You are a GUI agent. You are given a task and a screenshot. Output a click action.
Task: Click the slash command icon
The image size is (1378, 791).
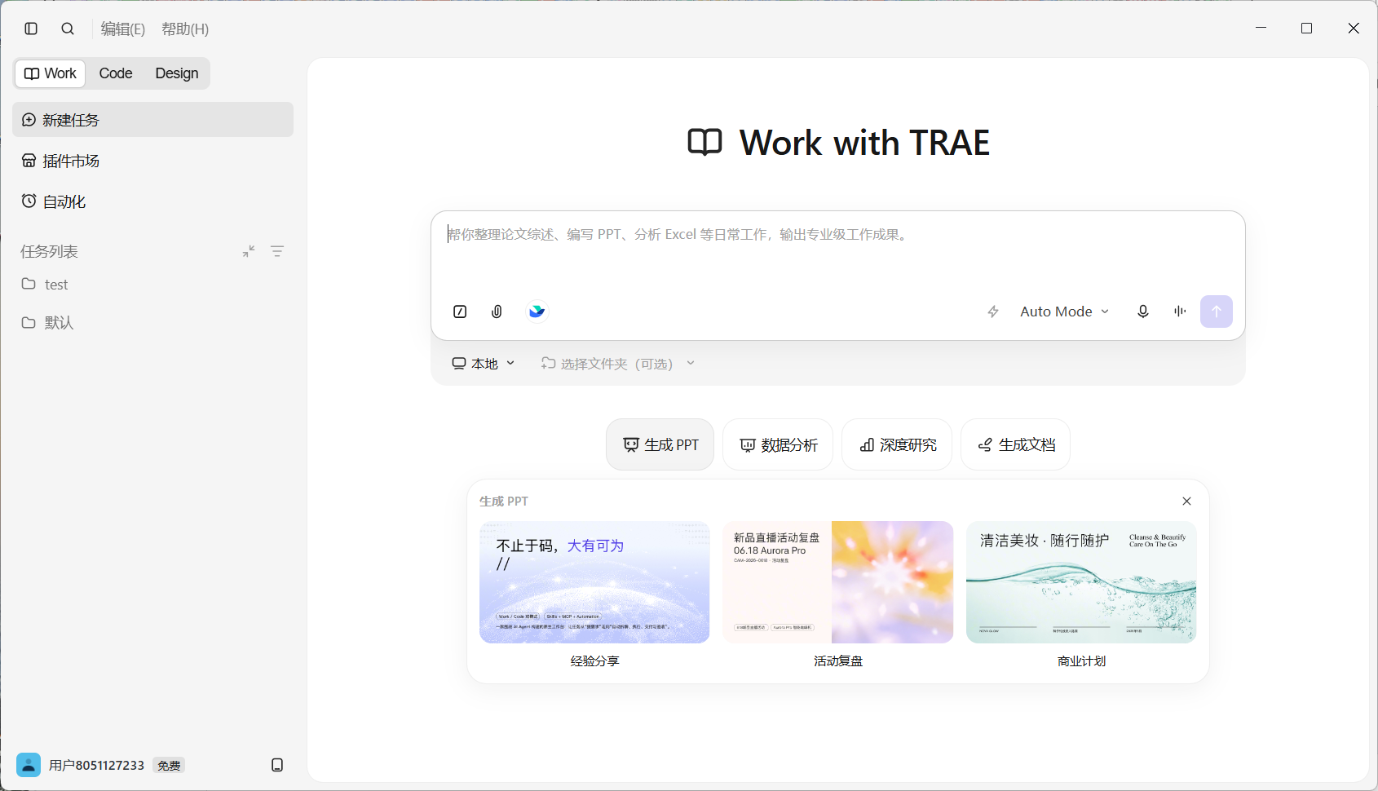[460, 312]
